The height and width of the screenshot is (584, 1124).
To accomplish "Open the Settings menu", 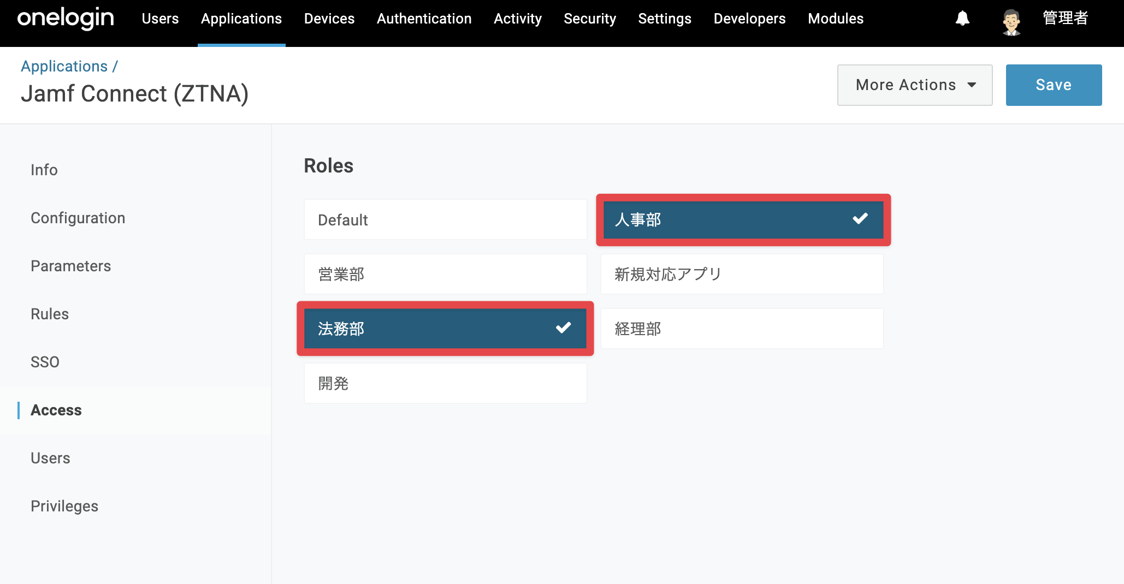I will (665, 19).
